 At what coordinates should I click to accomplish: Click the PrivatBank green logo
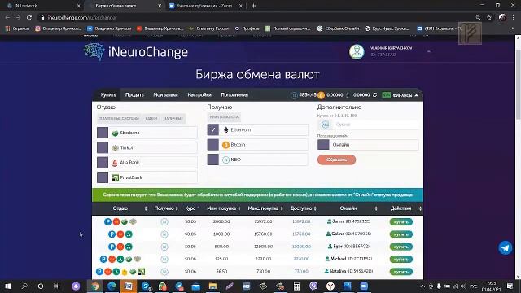[116, 177]
